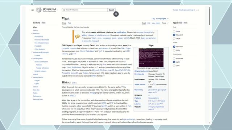232x130 pixels.
Task: Hide the Contents sidebar
Action: tap(43, 23)
